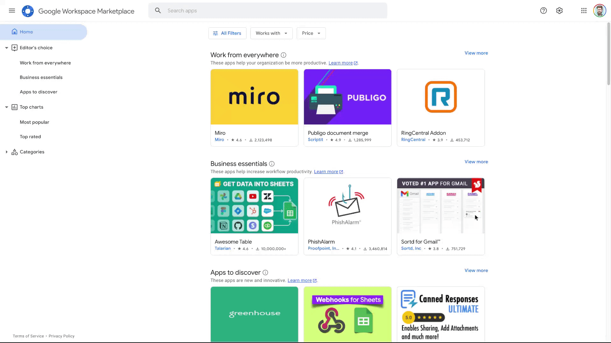Collapse the Editor's choice section
Image resolution: width=611 pixels, height=343 pixels.
[x=6, y=48]
